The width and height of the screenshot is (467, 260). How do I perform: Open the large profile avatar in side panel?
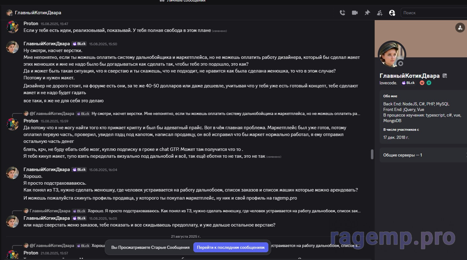[392, 55]
